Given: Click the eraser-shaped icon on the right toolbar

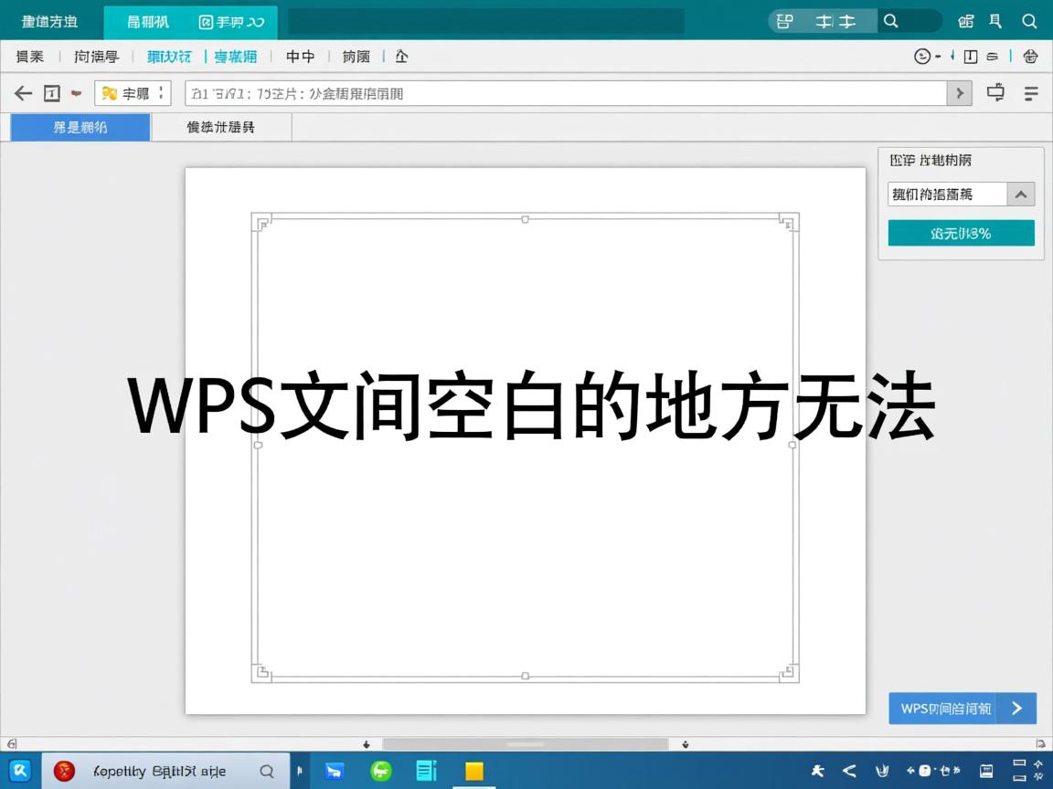Looking at the screenshot, I should pyautogui.click(x=993, y=57).
